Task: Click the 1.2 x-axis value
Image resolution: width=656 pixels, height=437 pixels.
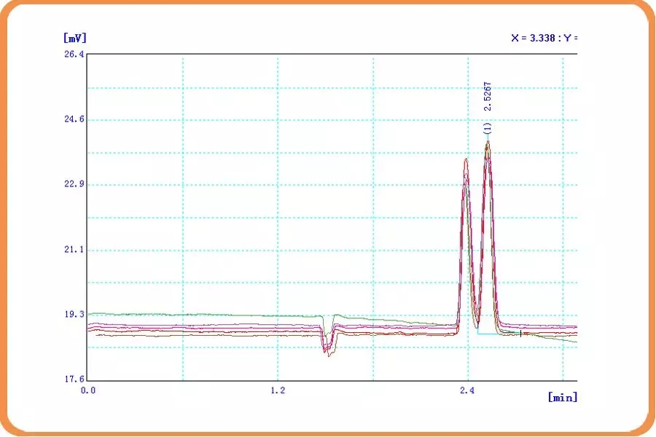Action: (x=278, y=390)
